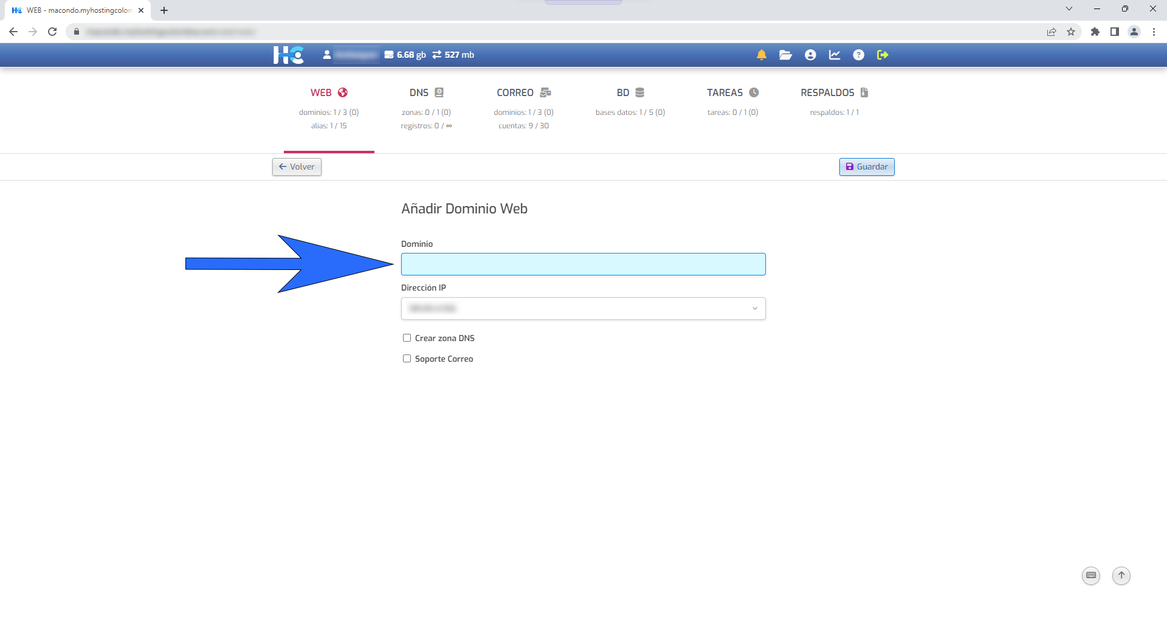
Task: Click the Volver back button
Action: tap(297, 167)
